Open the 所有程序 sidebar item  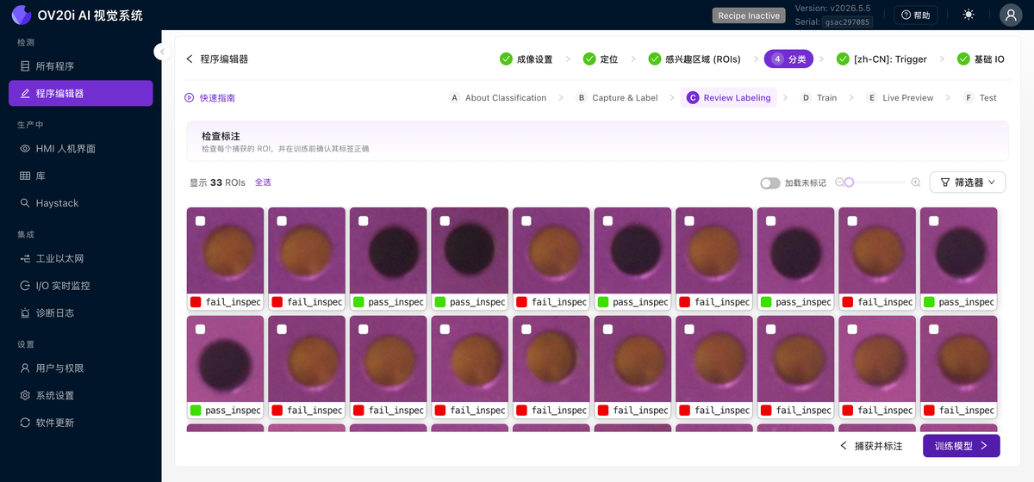coord(81,66)
